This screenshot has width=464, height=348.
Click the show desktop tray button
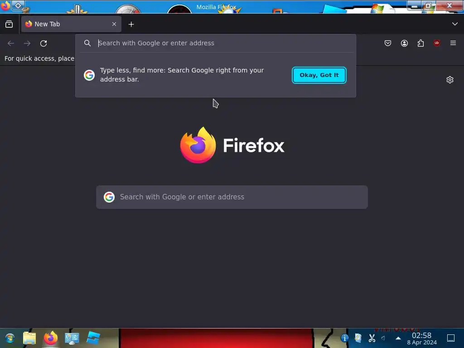point(451,338)
